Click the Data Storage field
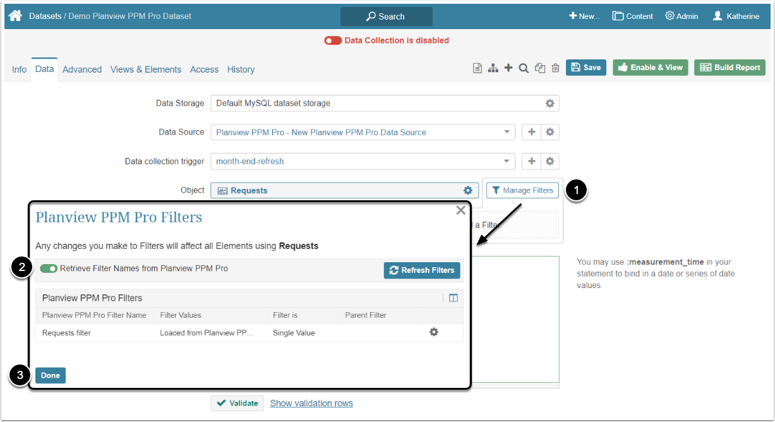 pyautogui.click(x=385, y=103)
